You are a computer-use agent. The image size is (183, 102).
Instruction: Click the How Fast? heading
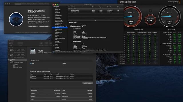pos(172,30)
